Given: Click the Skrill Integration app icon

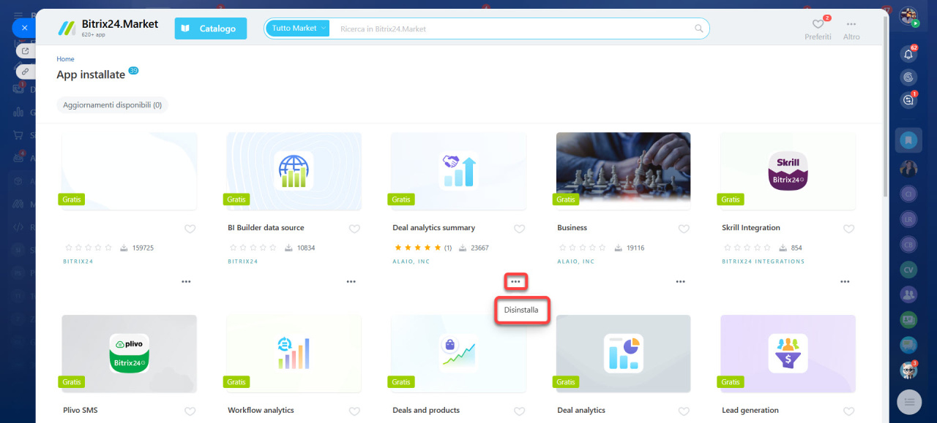Looking at the screenshot, I should pyautogui.click(x=788, y=170).
